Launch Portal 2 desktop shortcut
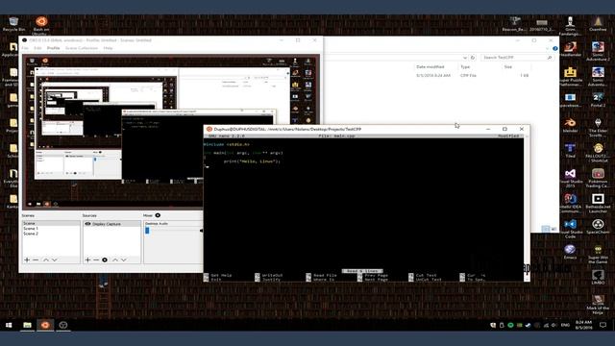Screen dimensions: 615x346 pos(598,100)
